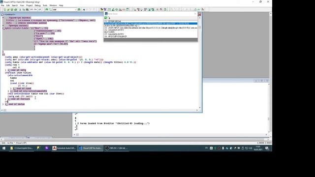Click the taskbar clock and date

(258, 148)
